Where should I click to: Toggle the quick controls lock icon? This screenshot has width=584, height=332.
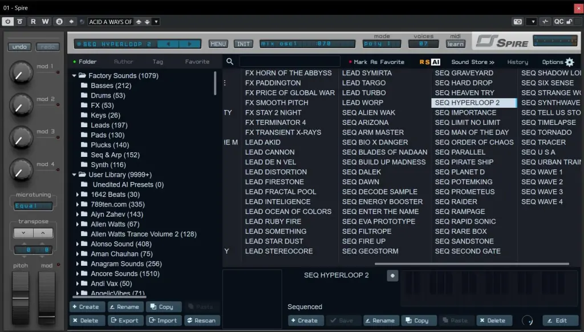570,22
